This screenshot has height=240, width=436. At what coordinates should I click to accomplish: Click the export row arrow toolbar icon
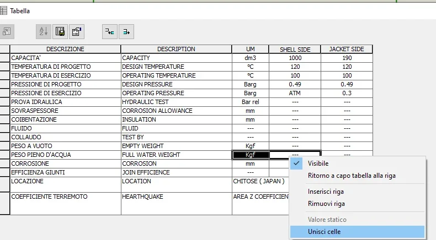pyautogui.click(x=126, y=32)
